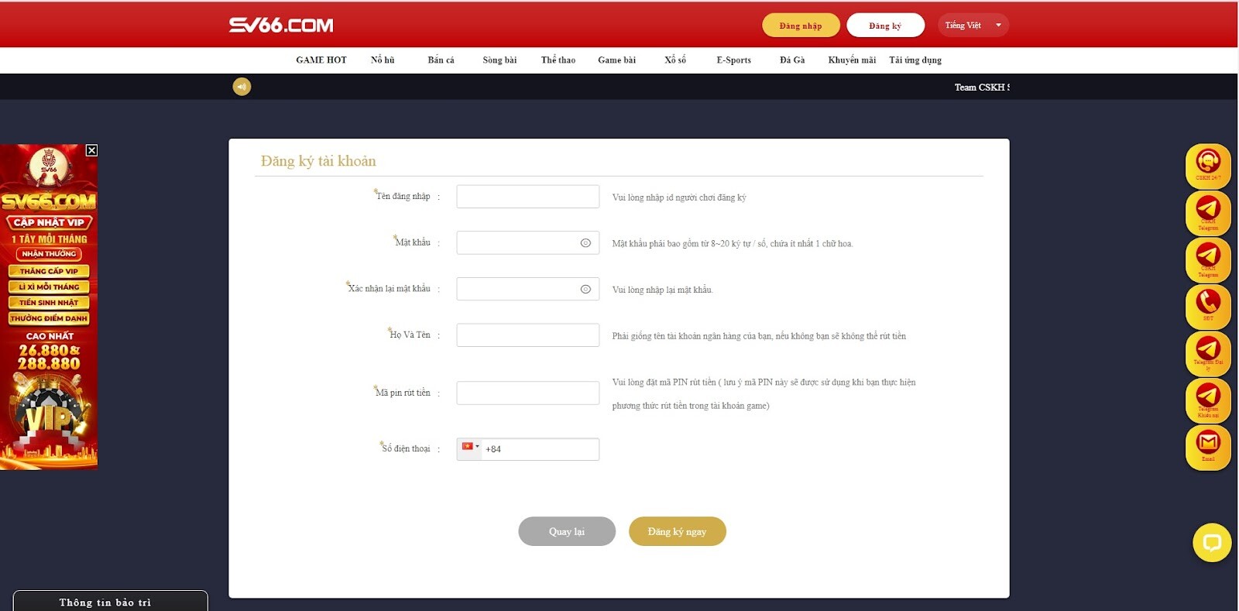Open the live chat bubble
This screenshot has height=611, width=1239.
click(x=1212, y=543)
